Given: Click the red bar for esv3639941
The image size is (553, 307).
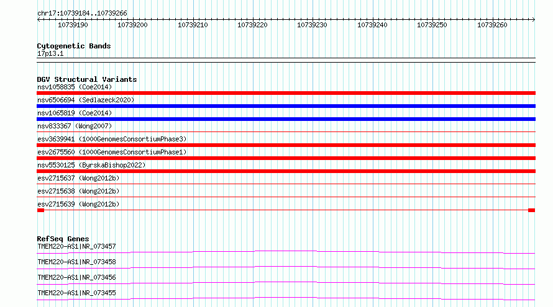Looking at the screenshot, I should click(x=286, y=145).
